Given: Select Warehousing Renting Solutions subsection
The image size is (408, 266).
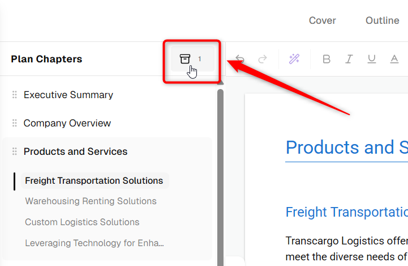Looking at the screenshot, I should tap(91, 201).
